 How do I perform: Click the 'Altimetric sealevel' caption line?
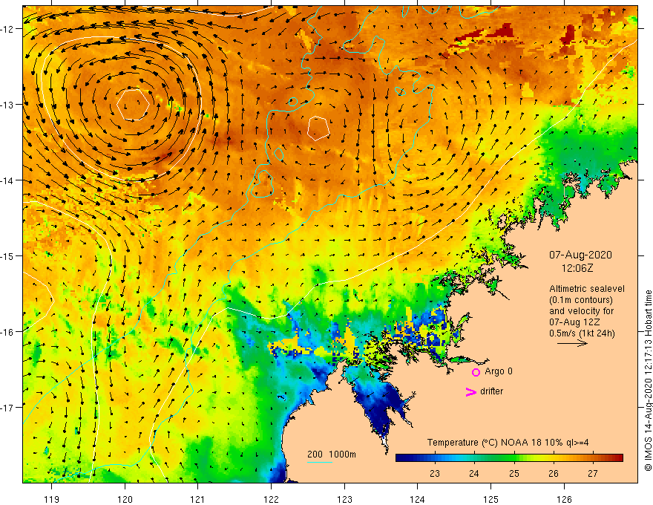[x=587, y=289]
